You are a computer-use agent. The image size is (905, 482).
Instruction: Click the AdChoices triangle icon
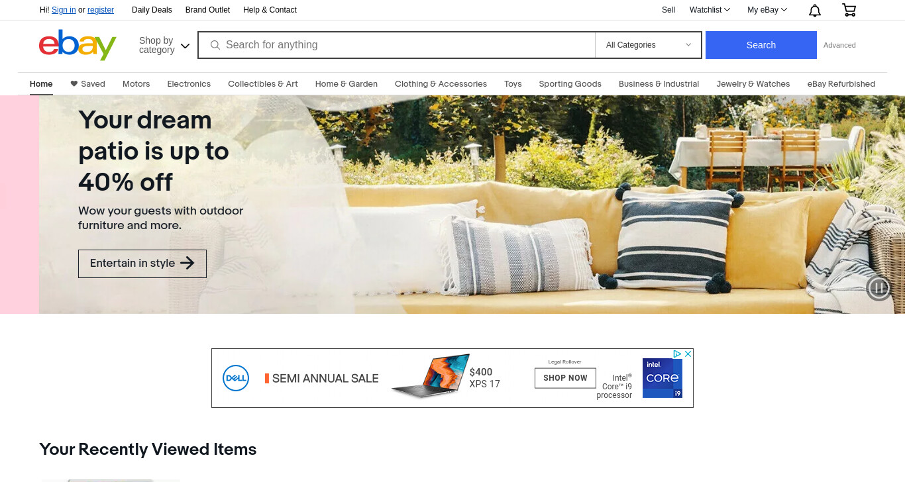click(x=677, y=354)
